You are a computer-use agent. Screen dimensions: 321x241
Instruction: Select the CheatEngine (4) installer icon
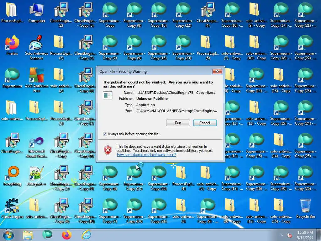click(x=208, y=15)
